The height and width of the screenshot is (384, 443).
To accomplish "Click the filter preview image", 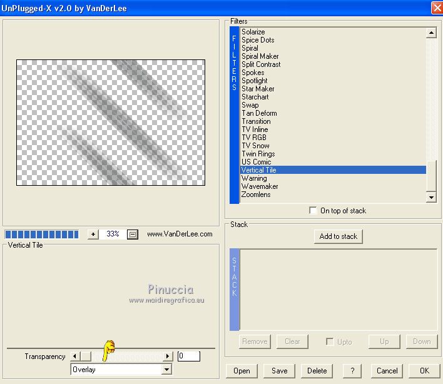I will click(x=111, y=123).
